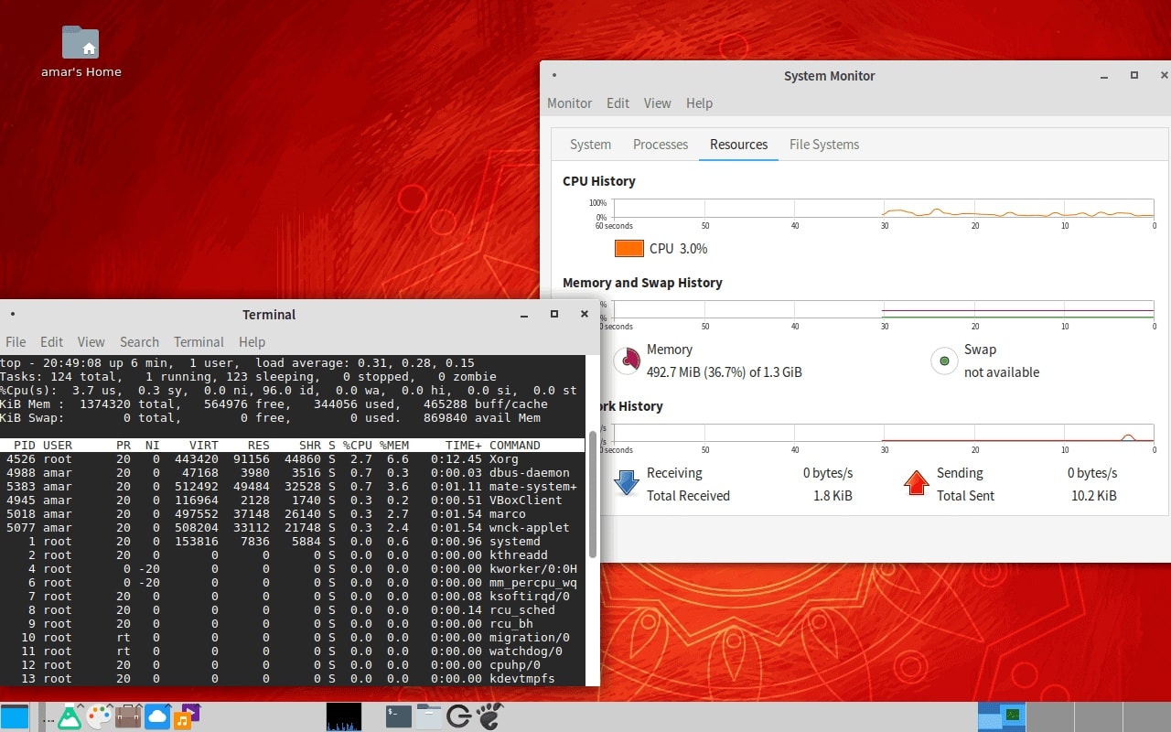This screenshot has height=732, width=1171.
Task: Open the green flask launcher in the panel
Action: 70,716
